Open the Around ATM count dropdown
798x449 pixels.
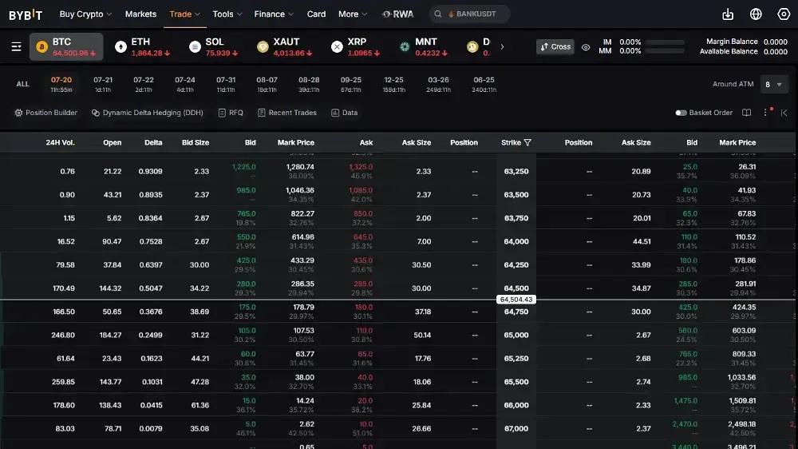[773, 85]
